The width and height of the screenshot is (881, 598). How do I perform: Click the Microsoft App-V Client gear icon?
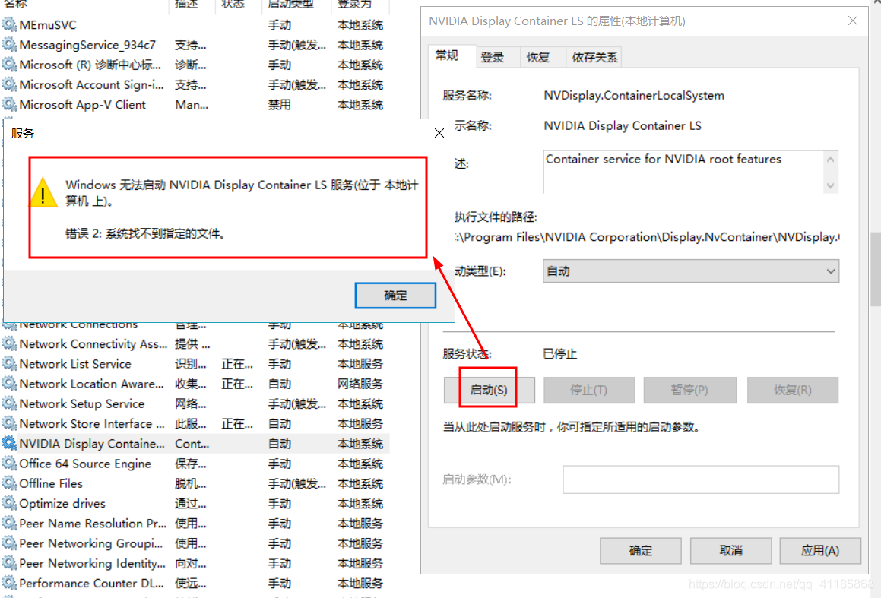tap(9, 104)
